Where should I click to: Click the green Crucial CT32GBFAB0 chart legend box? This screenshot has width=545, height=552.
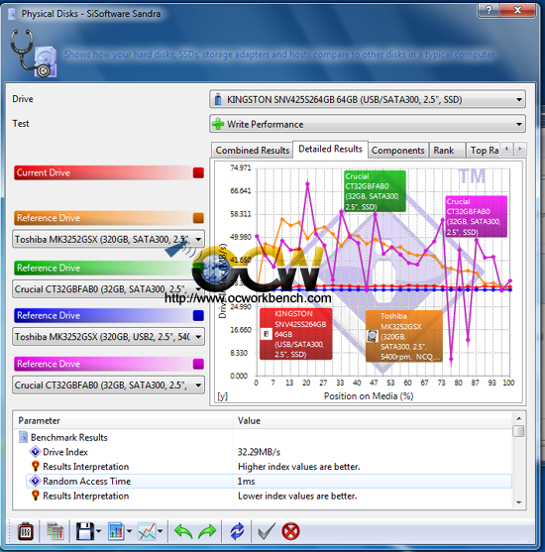pos(375,191)
